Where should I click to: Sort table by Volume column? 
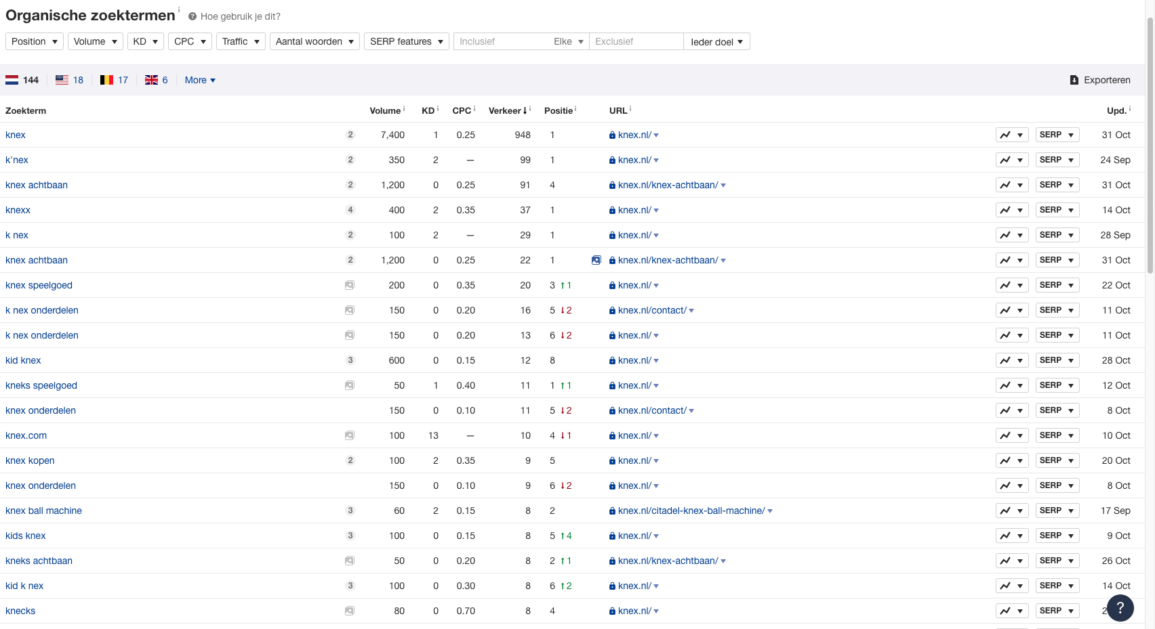tap(386, 110)
